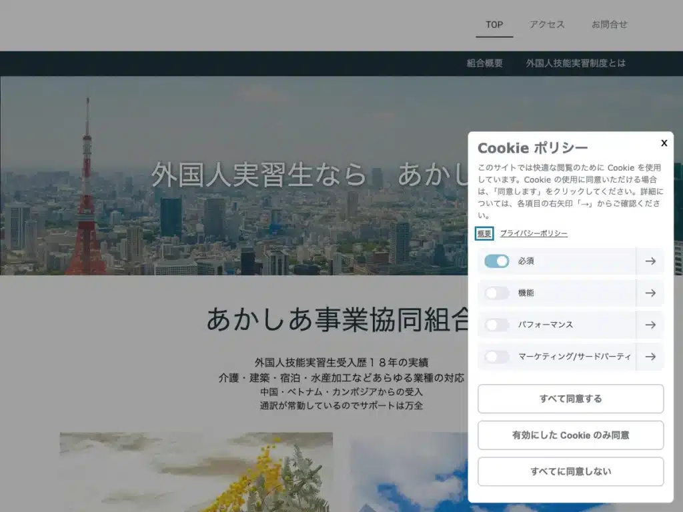Screen dimensions: 683x512
Task: Select the TOP navigation tab
Action: click(494, 25)
